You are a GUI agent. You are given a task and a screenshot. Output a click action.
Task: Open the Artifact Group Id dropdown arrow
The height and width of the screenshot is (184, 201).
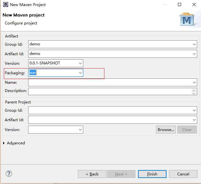pyautogui.click(x=194, y=44)
